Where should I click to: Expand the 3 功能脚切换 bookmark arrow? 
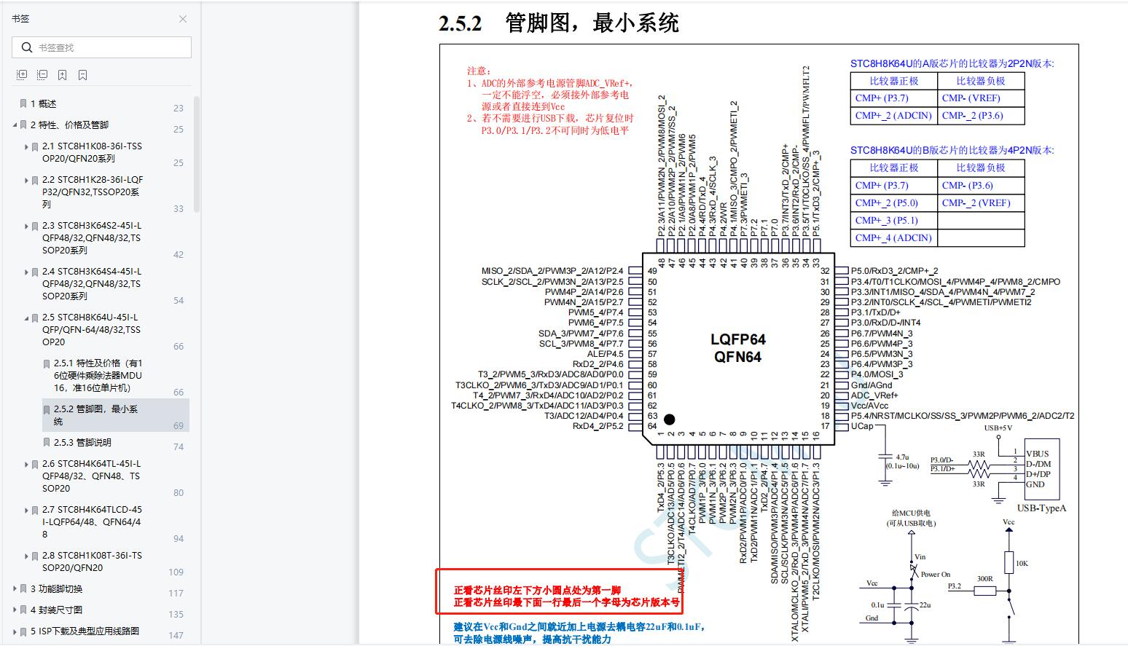pyautogui.click(x=15, y=588)
